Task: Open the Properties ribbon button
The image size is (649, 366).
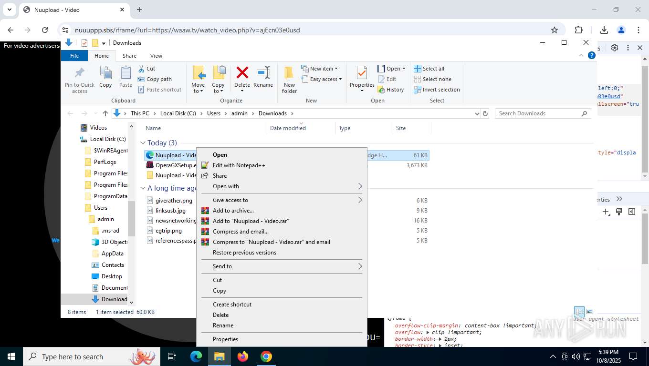Action: pos(362,79)
